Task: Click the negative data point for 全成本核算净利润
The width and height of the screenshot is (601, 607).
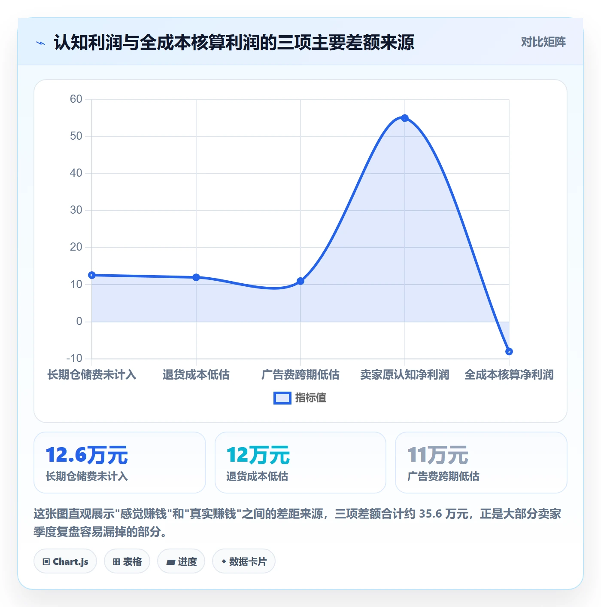Action: tap(509, 351)
